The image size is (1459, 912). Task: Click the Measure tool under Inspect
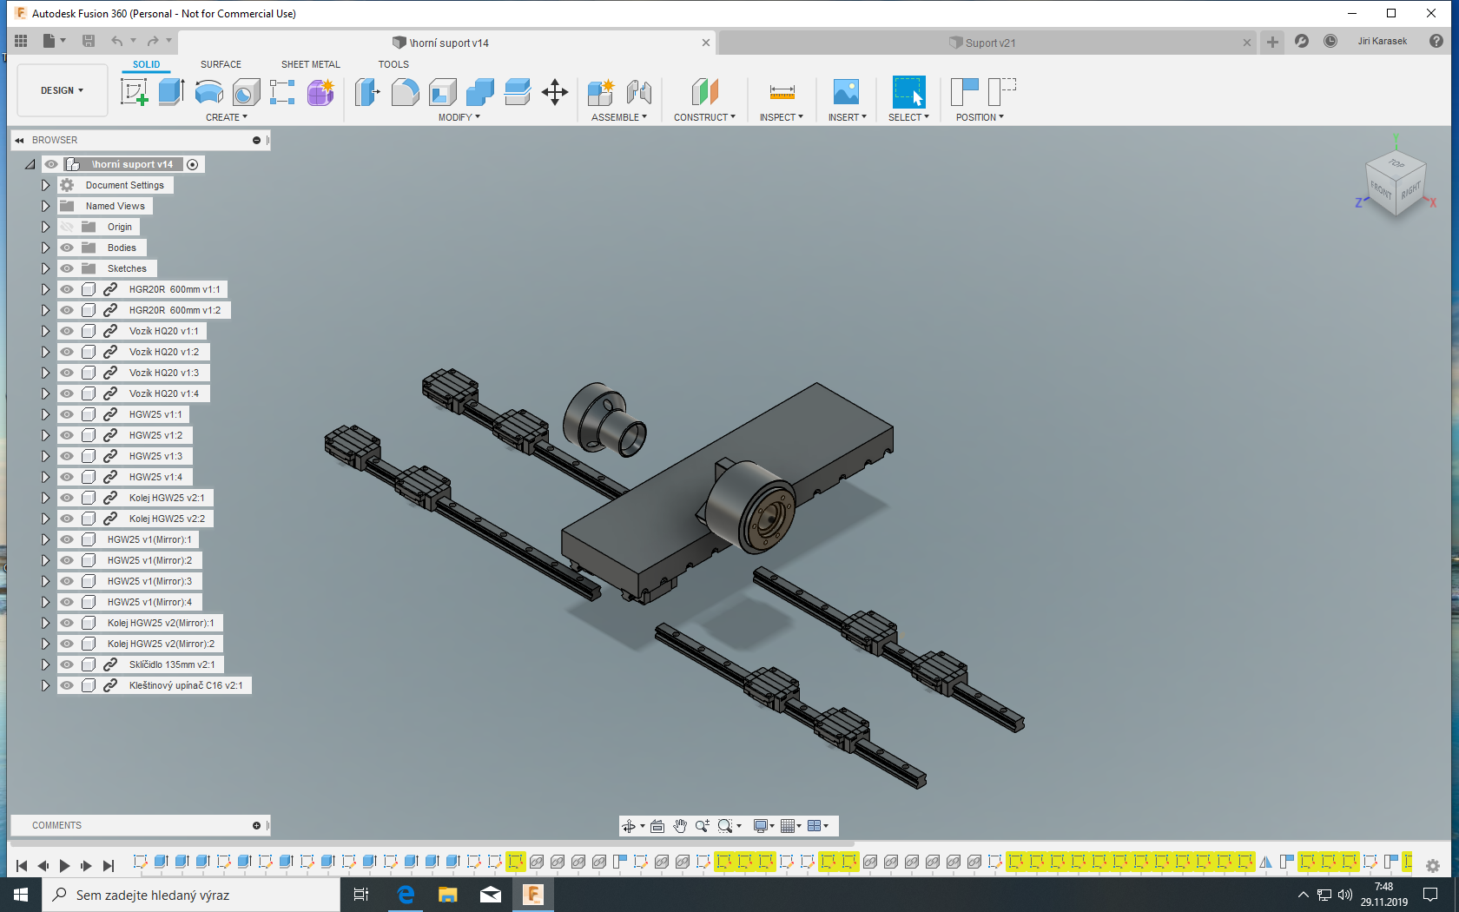(x=782, y=91)
